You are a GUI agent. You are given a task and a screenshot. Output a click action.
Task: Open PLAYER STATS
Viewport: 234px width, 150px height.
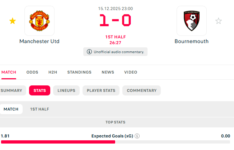tap(101, 90)
